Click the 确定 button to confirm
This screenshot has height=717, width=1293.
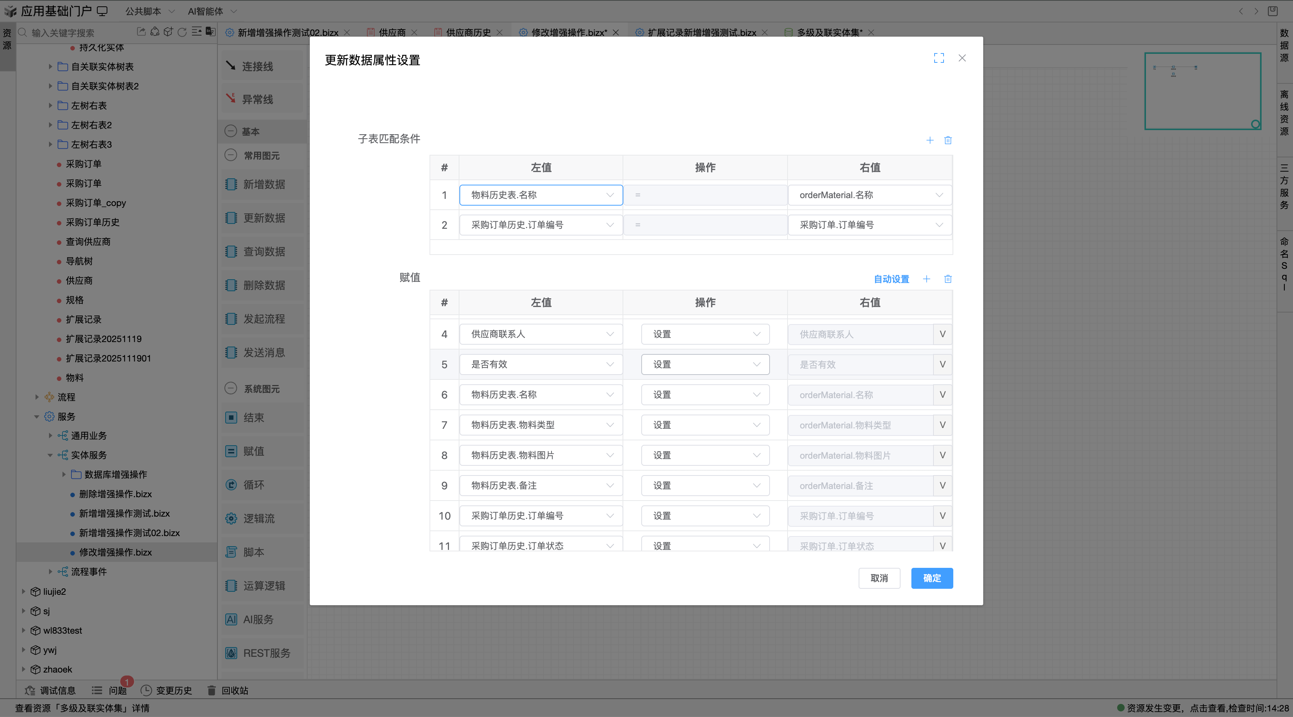[x=932, y=578]
